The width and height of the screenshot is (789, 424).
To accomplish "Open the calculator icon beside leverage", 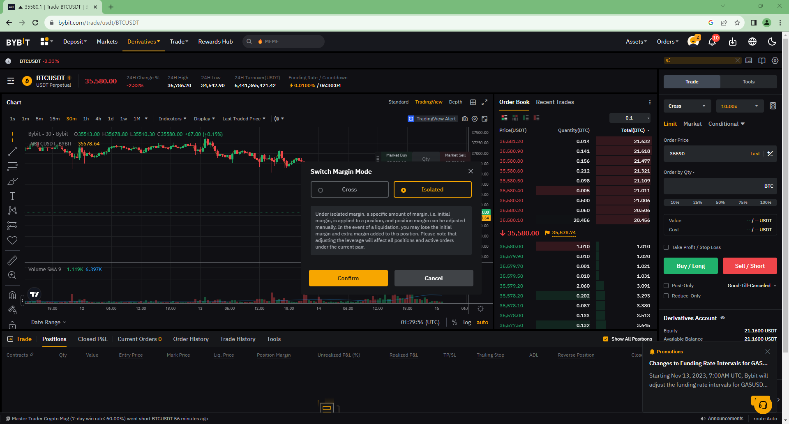I will point(773,106).
